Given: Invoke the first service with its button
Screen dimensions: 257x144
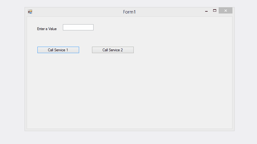Looking at the screenshot, I should [x=58, y=50].
